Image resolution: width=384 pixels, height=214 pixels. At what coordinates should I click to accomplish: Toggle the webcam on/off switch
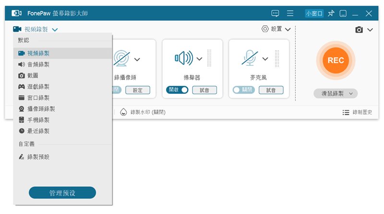coord(117,90)
